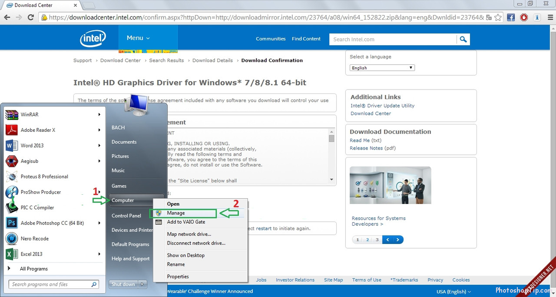Viewport: 556px width, 297px height.
Task: Click the Shut down button
Action: click(123, 284)
